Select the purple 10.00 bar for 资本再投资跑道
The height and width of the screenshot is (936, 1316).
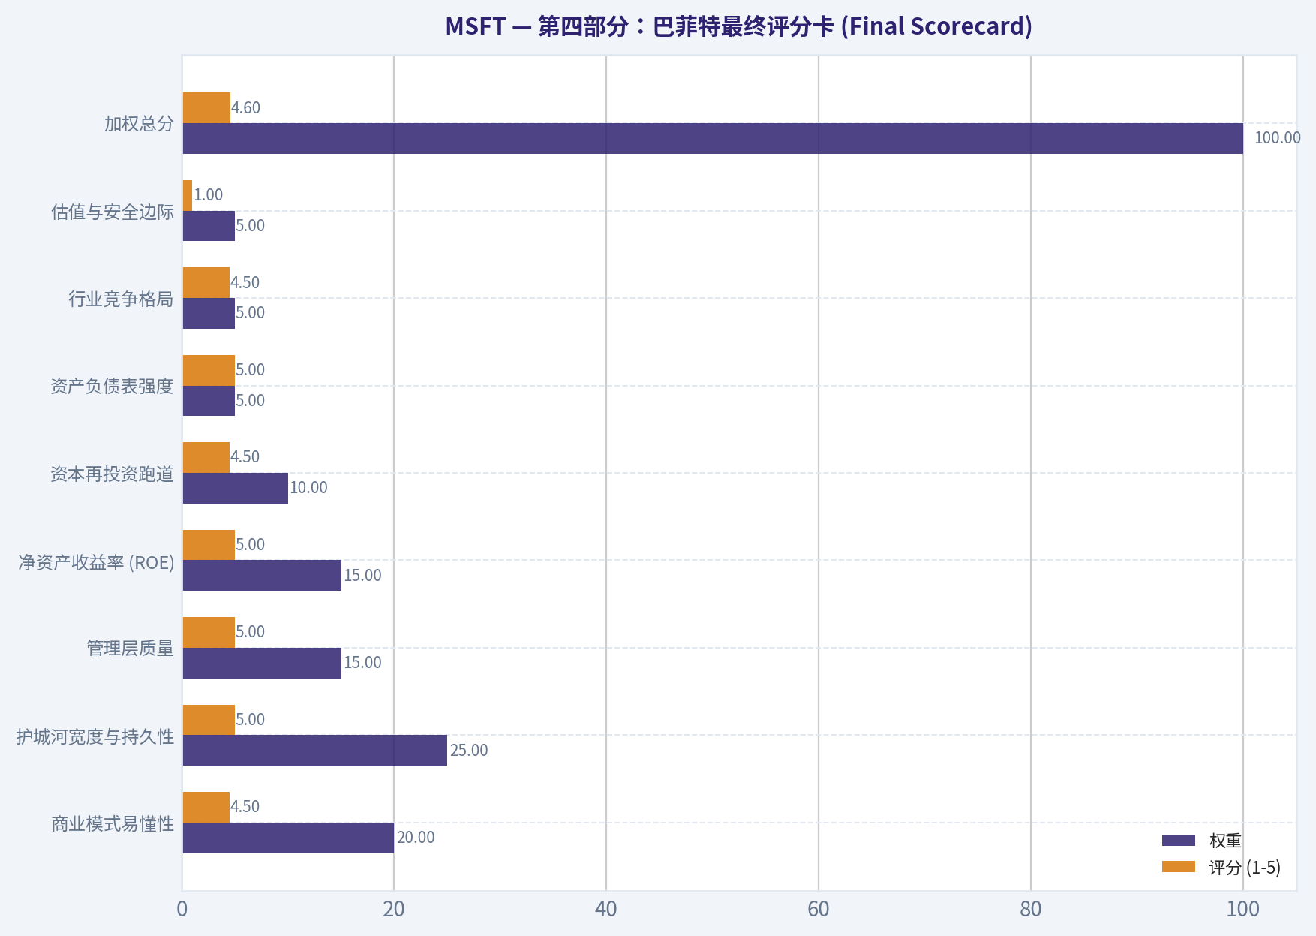[x=236, y=488]
